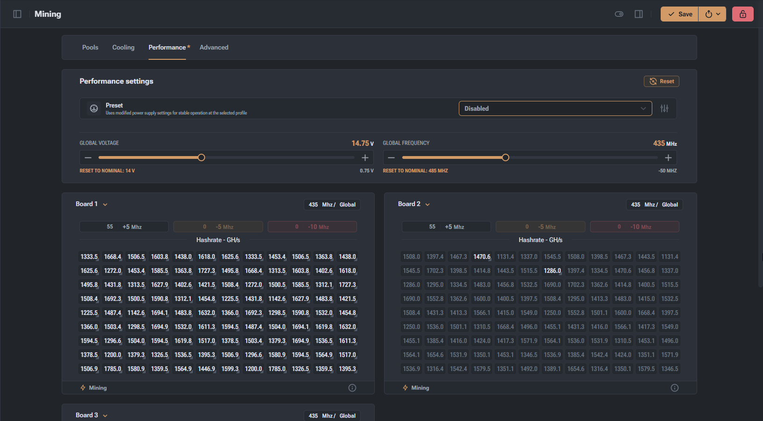763x421 pixels.
Task: Click Board 1 Mining lightning status icon
Action: click(83, 388)
